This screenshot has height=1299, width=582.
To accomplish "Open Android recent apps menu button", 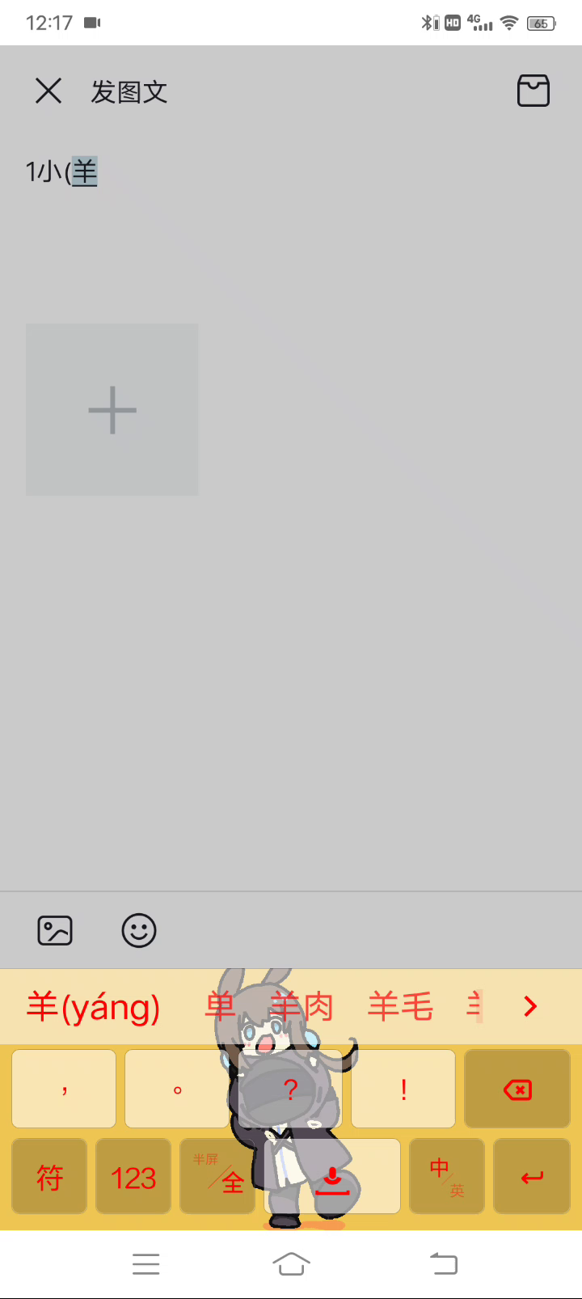I will pos(146,1263).
